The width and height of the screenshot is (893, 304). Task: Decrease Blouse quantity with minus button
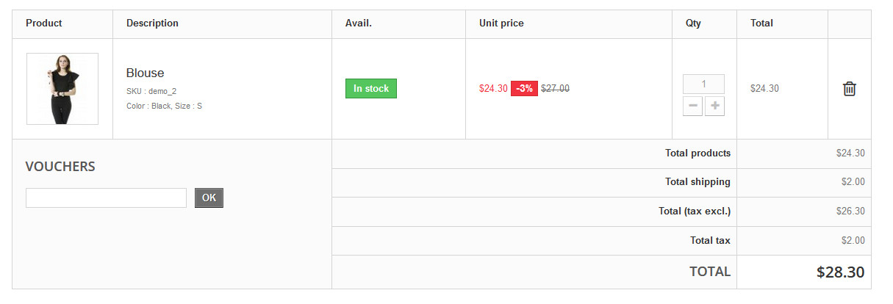point(692,106)
